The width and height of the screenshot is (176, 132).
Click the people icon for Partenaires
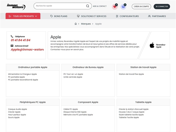point(149,16)
